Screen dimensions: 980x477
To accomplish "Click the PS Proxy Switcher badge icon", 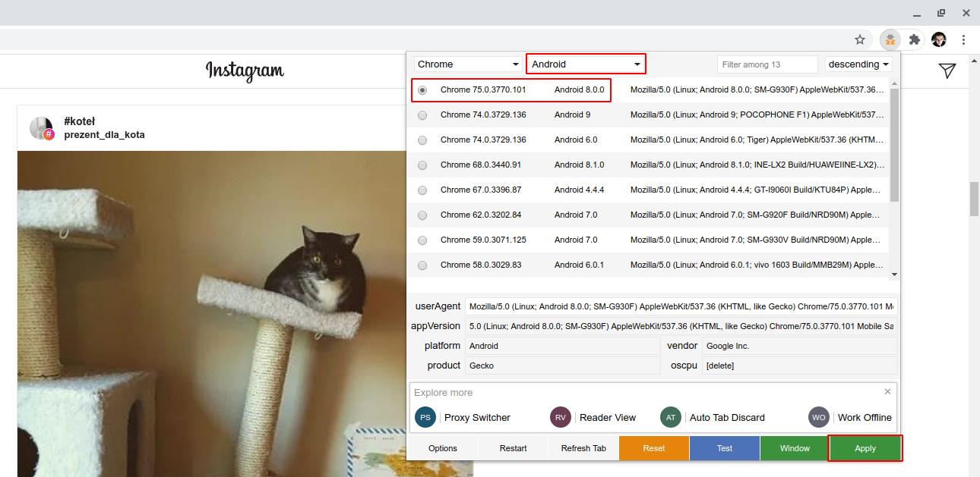I will click(425, 417).
